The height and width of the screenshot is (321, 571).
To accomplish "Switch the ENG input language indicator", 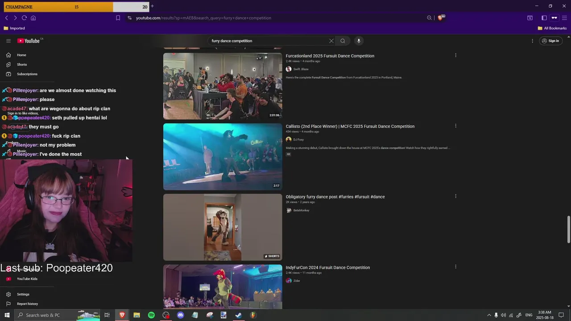I will point(528,315).
